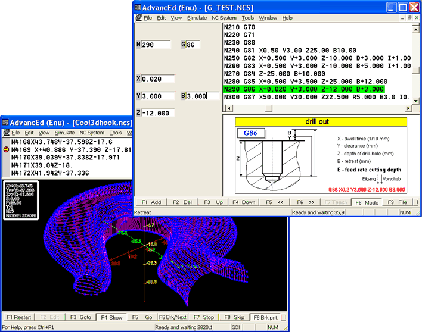Select line N270 G84 Z-25.000
The height and width of the screenshot is (332, 422).
(275, 74)
